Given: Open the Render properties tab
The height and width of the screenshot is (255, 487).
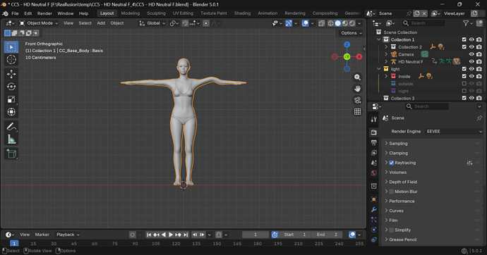Looking at the screenshot, I should click(374, 132).
